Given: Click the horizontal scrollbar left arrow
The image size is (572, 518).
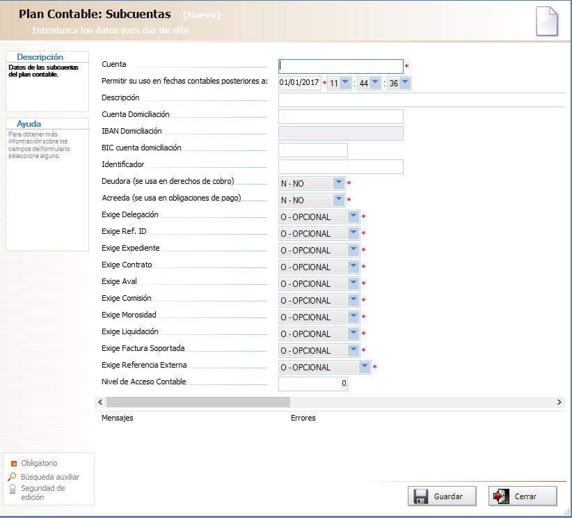Looking at the screenshot, I should tap(100, 402).
